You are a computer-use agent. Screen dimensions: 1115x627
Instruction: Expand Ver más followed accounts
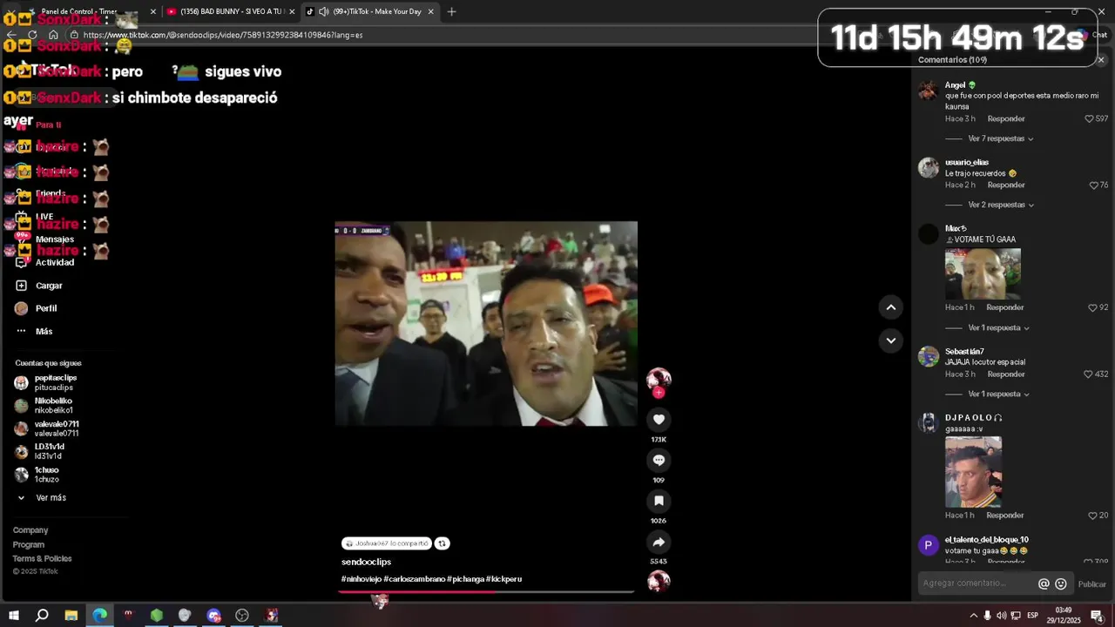(51, 498)
